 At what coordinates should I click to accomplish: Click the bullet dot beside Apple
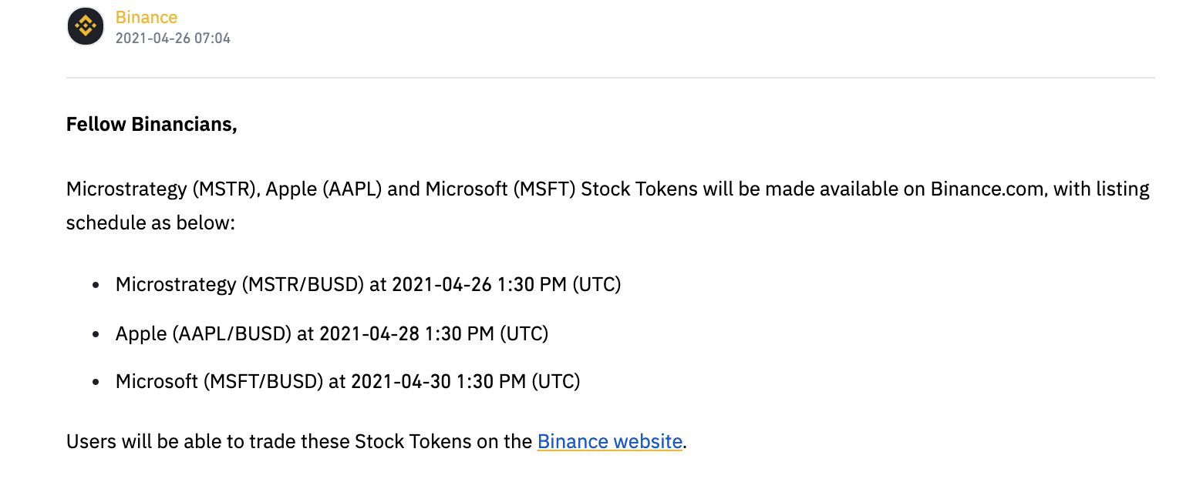(x=96, y=334)
